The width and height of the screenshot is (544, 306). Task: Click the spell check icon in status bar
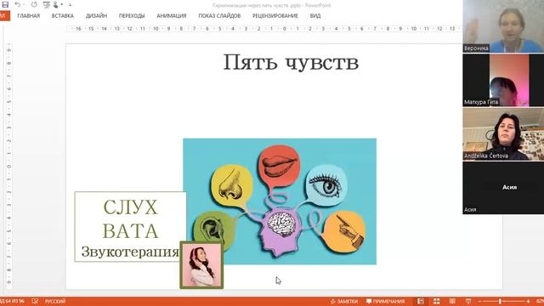[35, 301]
